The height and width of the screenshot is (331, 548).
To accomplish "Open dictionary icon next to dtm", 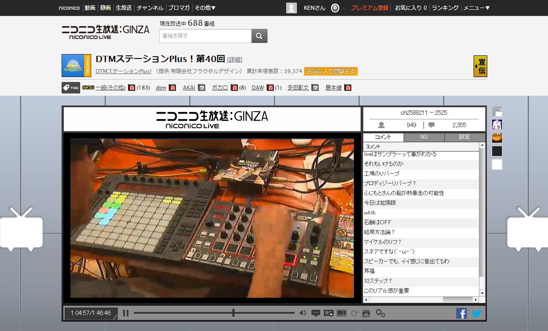I will pos(173,88).
